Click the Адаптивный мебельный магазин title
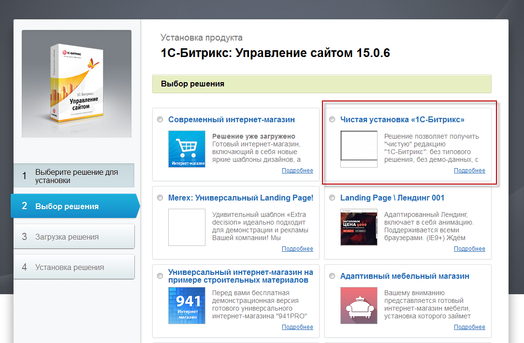524x343 pixels. click(x=405, y=276)
